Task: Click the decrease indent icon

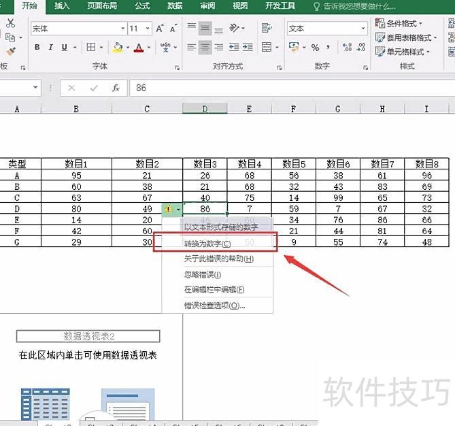Action: click(234, 47)
